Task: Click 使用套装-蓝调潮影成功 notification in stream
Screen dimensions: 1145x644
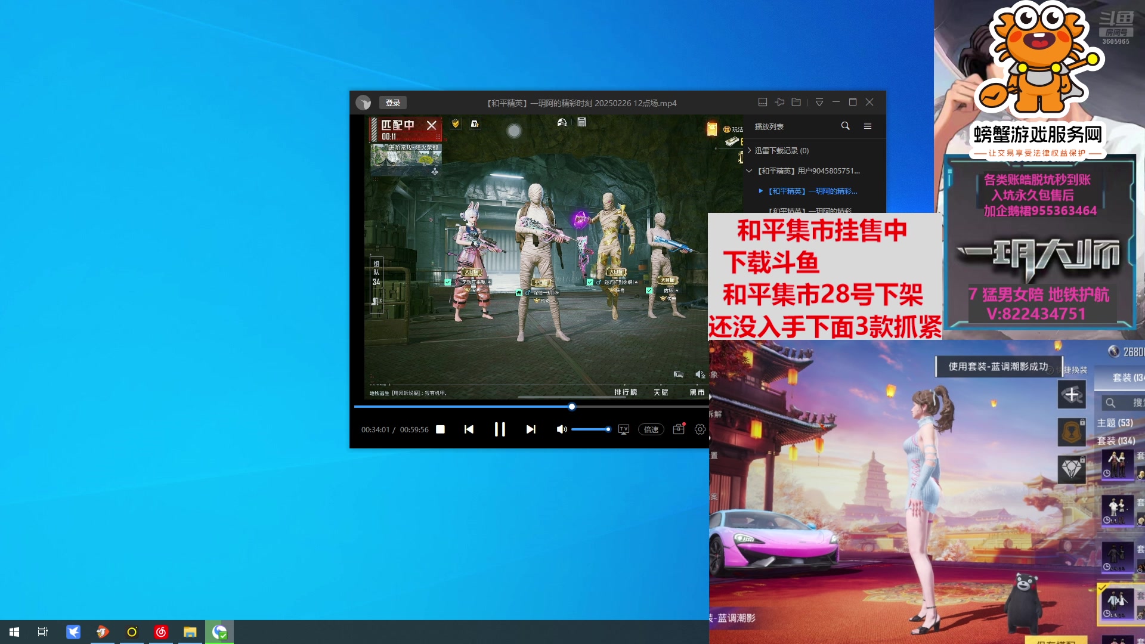Action: [x=998, y=366]
